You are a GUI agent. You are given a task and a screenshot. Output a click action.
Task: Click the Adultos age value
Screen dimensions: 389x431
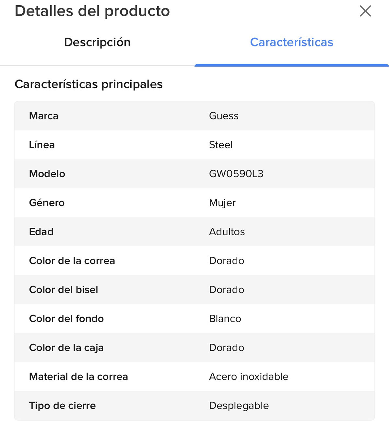tap(227, 232)
